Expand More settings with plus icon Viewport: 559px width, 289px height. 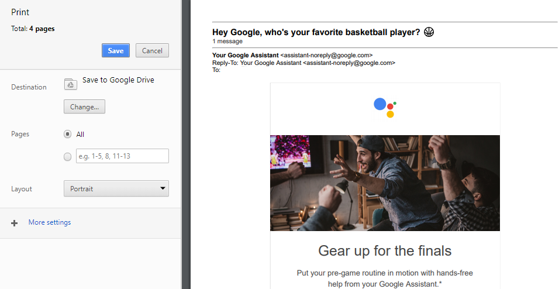[14, 223]
